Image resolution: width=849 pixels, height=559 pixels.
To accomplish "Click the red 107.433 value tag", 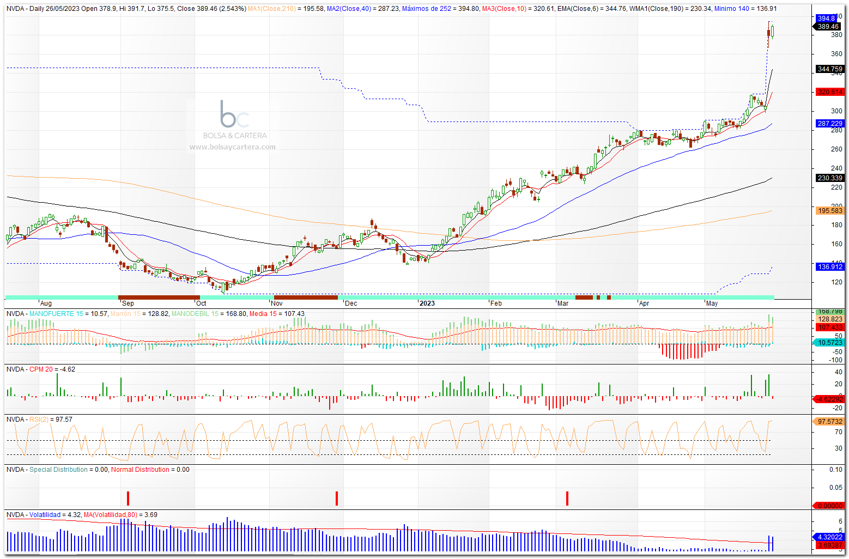I will click(x=830, y=327).
